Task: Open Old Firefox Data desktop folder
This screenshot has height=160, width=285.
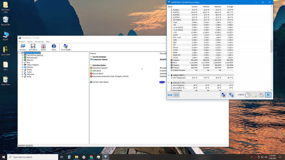Action: (5, 7)
